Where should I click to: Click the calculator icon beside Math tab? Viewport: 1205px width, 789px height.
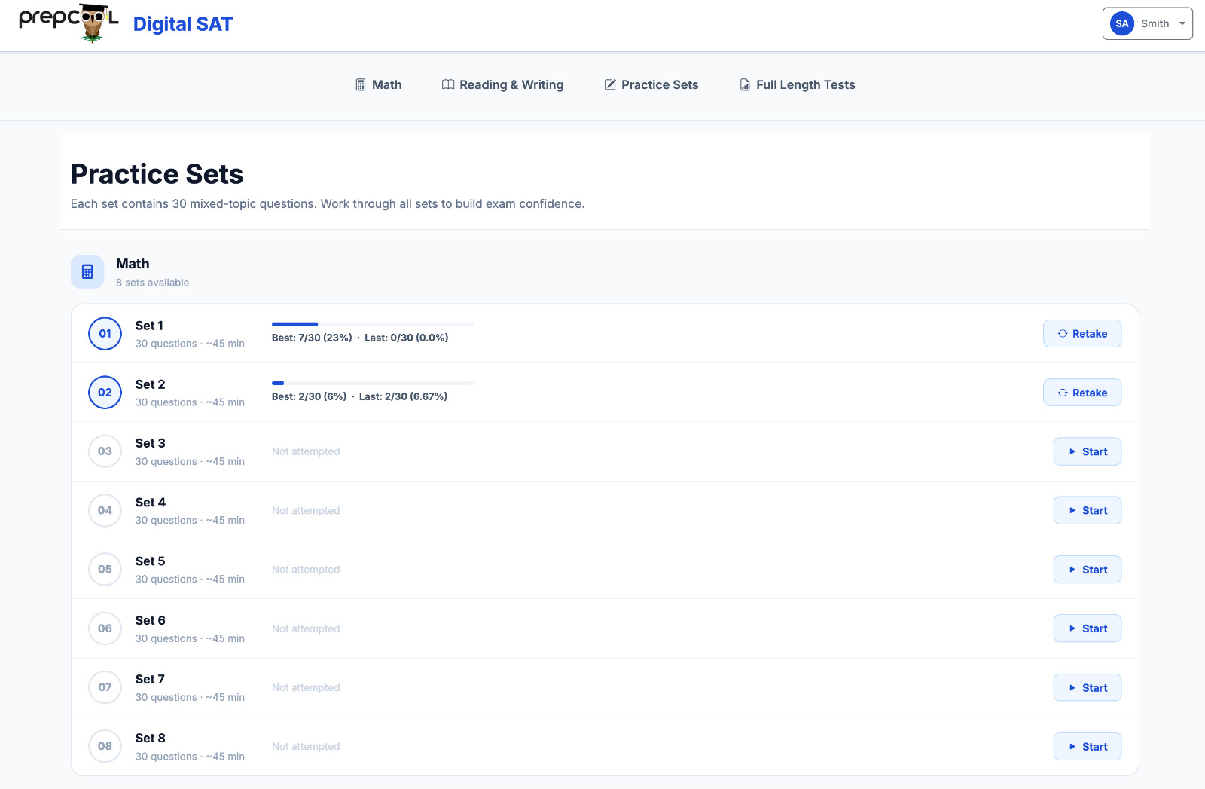point(361,85)
